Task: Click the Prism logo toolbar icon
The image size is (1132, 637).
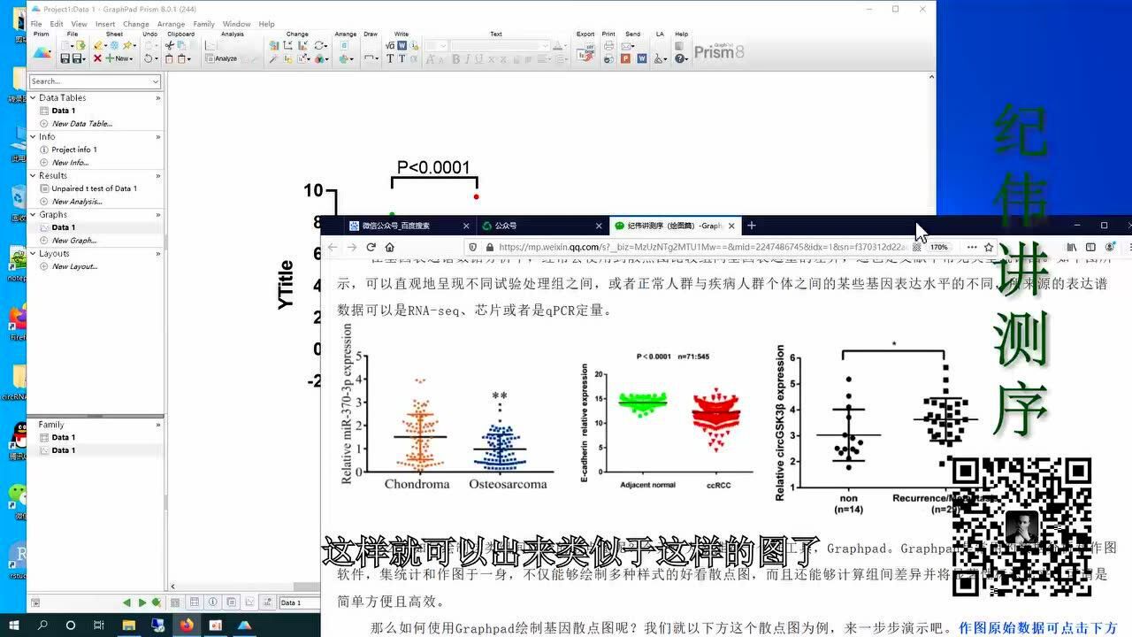Action: coord(42,52)
